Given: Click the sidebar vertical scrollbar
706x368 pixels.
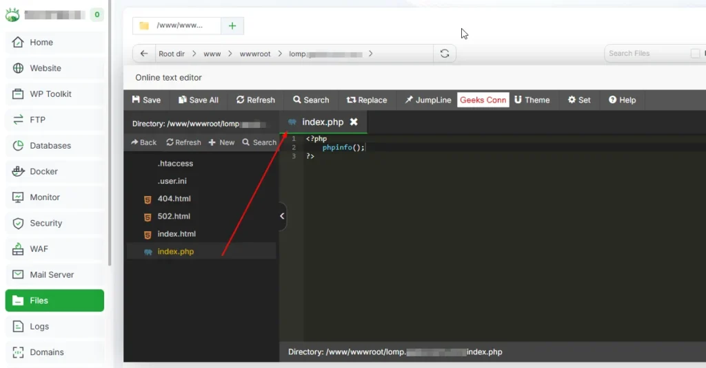Looking at the screenshot, I should point(110,133).
